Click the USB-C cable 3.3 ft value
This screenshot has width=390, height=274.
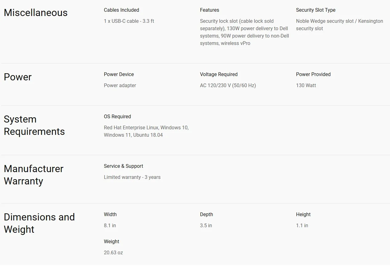129,21
